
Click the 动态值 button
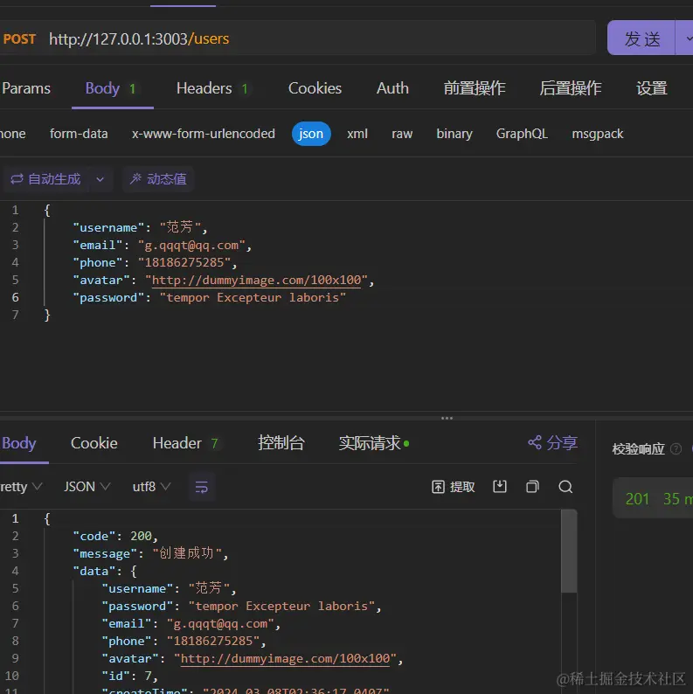pyautogui.click(x=158, y=179)
